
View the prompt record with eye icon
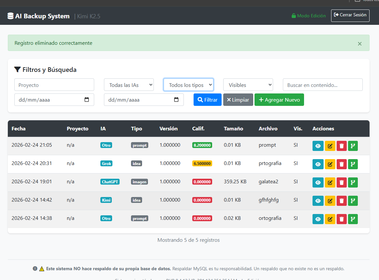point(318,146)
